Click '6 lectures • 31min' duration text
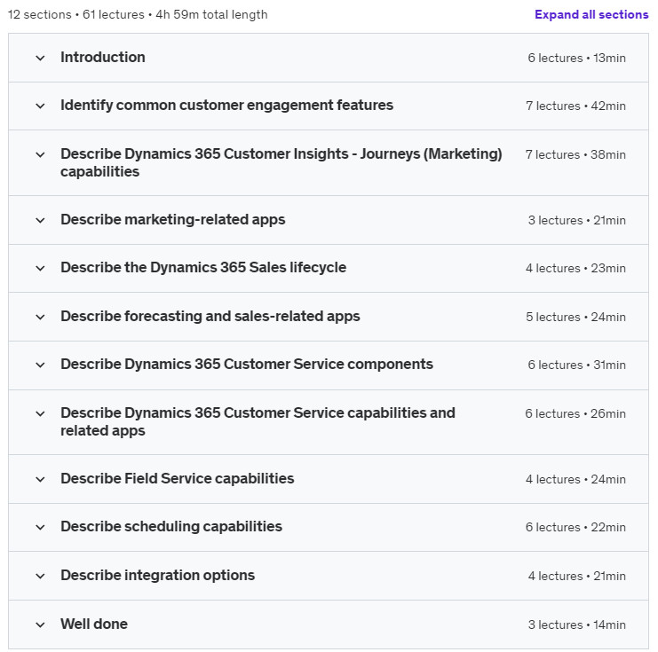The image size is (658, 652). [576, 365]
